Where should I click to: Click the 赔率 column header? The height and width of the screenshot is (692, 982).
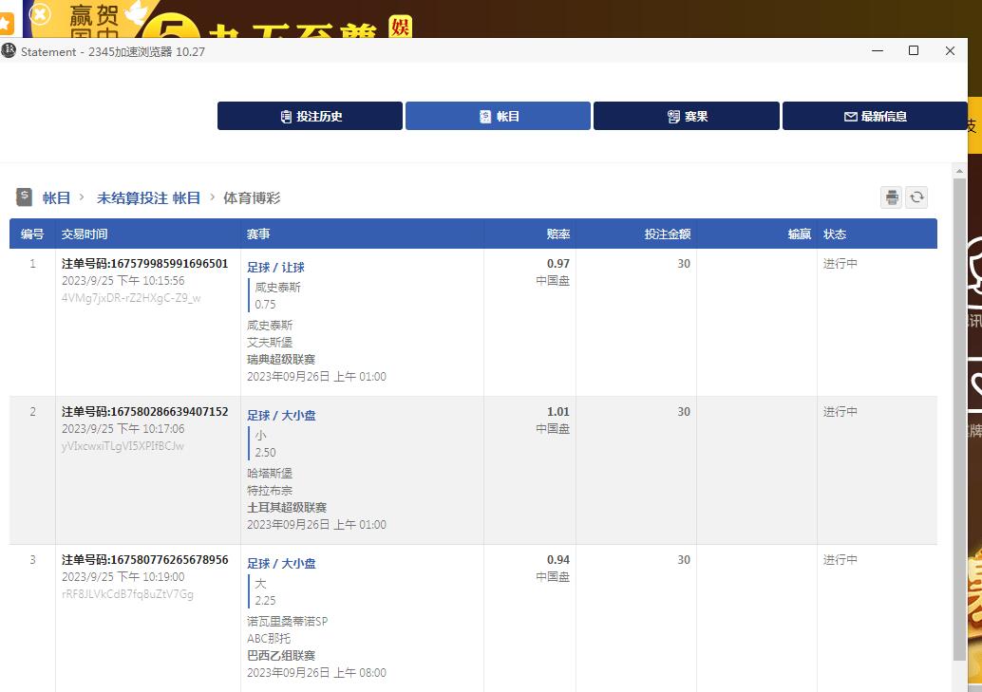[x=558, y=234]
